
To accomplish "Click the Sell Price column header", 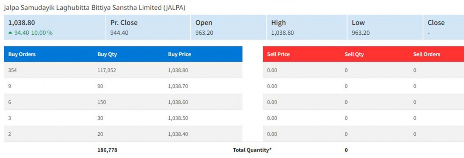I will coord(278,54).
